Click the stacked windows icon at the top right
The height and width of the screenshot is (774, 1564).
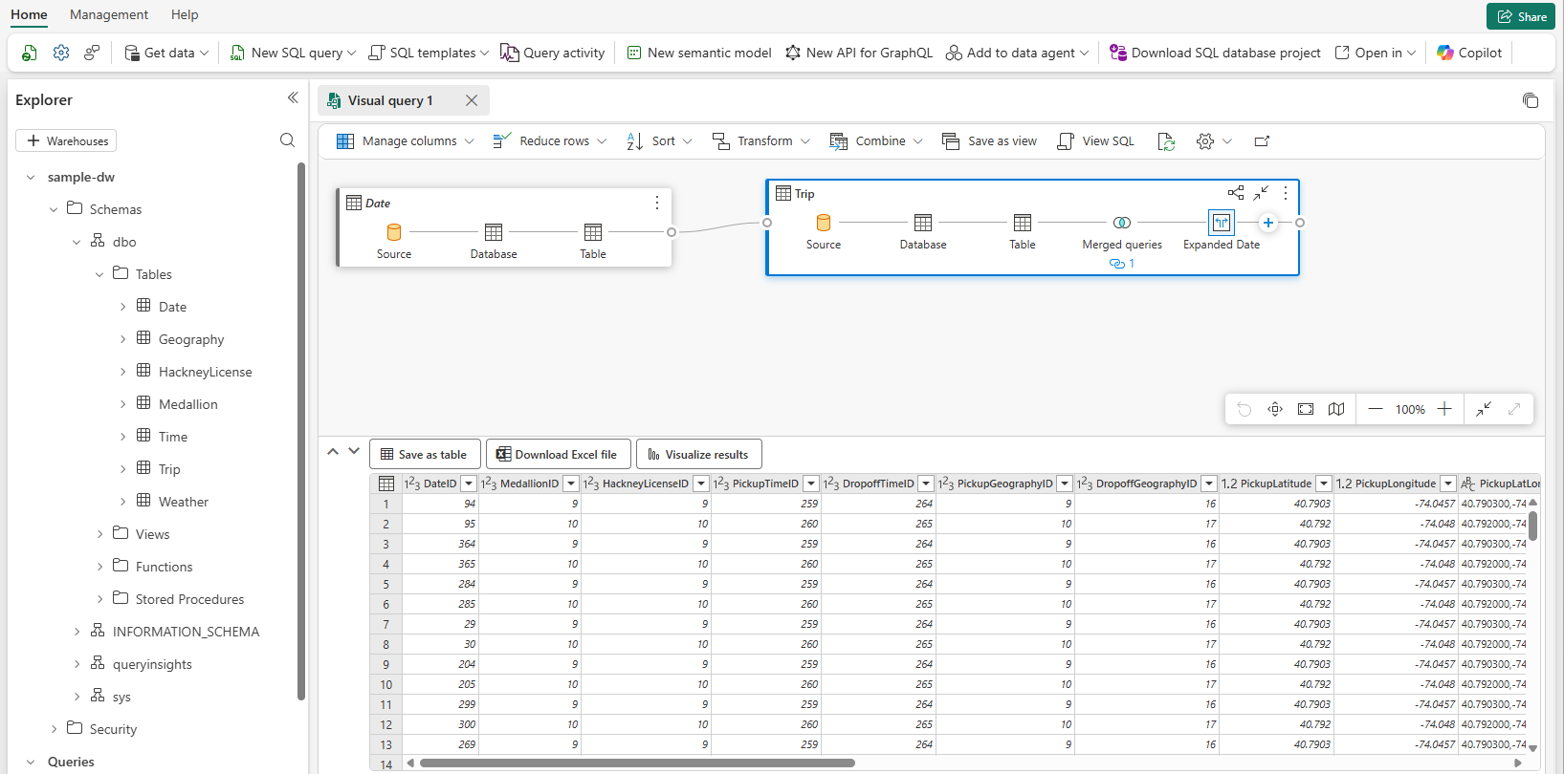[1531, 100]
